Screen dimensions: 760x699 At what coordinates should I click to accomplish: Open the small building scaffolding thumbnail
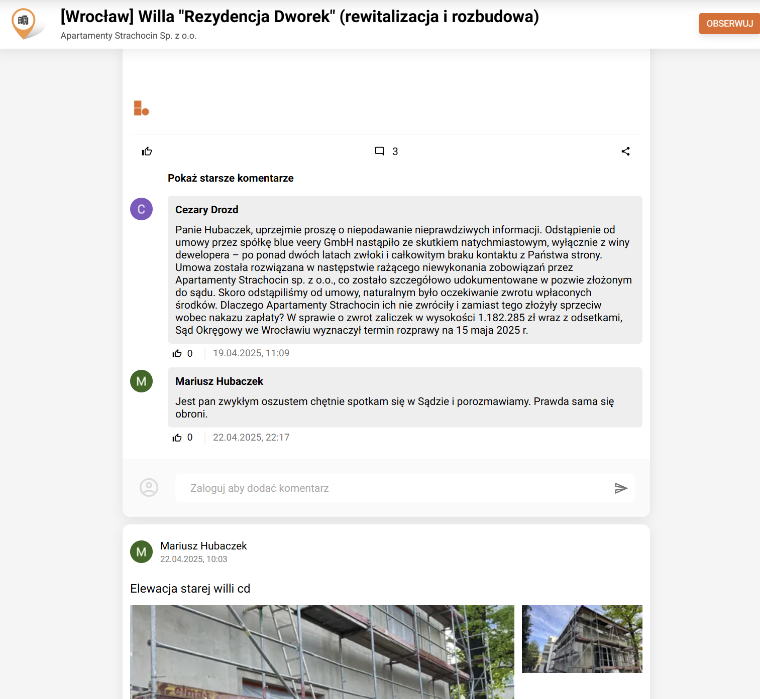pyautogui.click(x=582, y=639)
